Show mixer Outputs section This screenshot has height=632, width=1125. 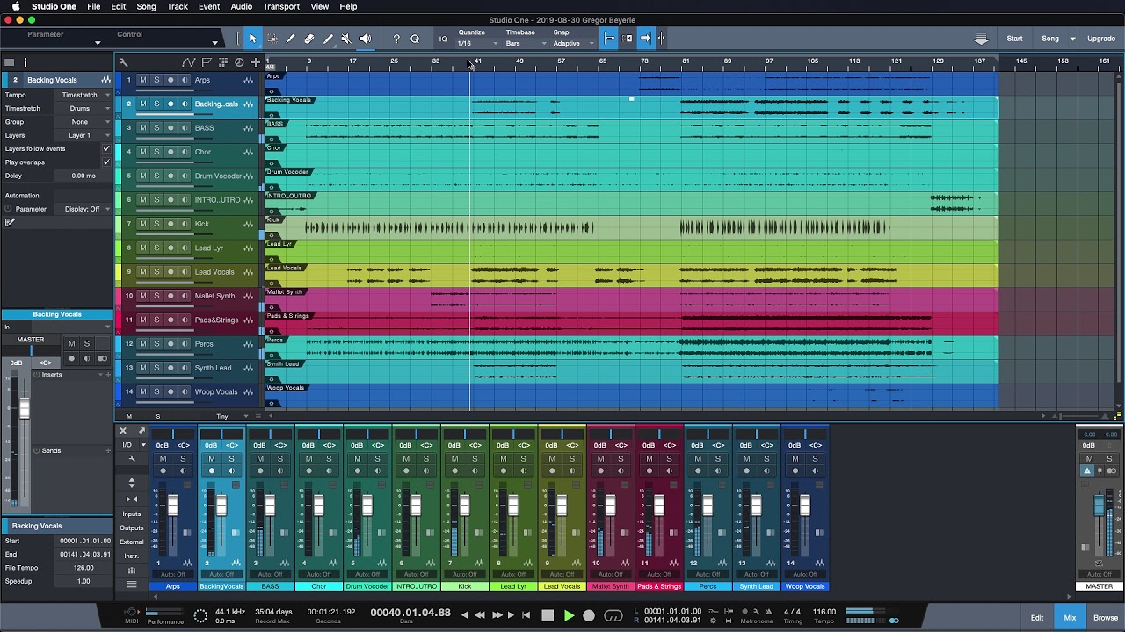pyautogui.click(x=132, y=528)
